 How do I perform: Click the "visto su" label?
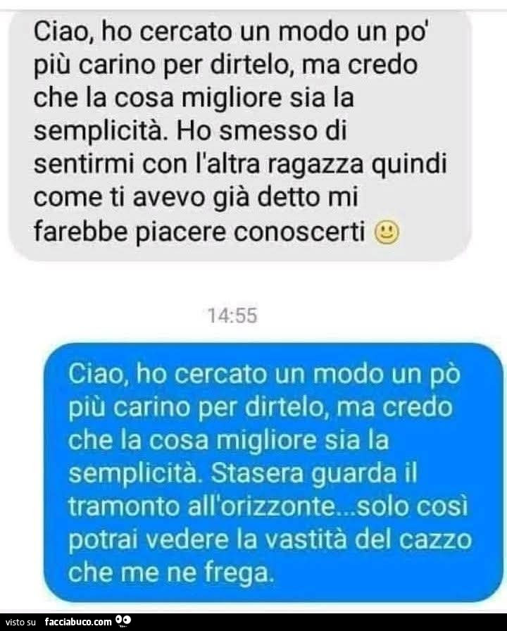(21, 623)
